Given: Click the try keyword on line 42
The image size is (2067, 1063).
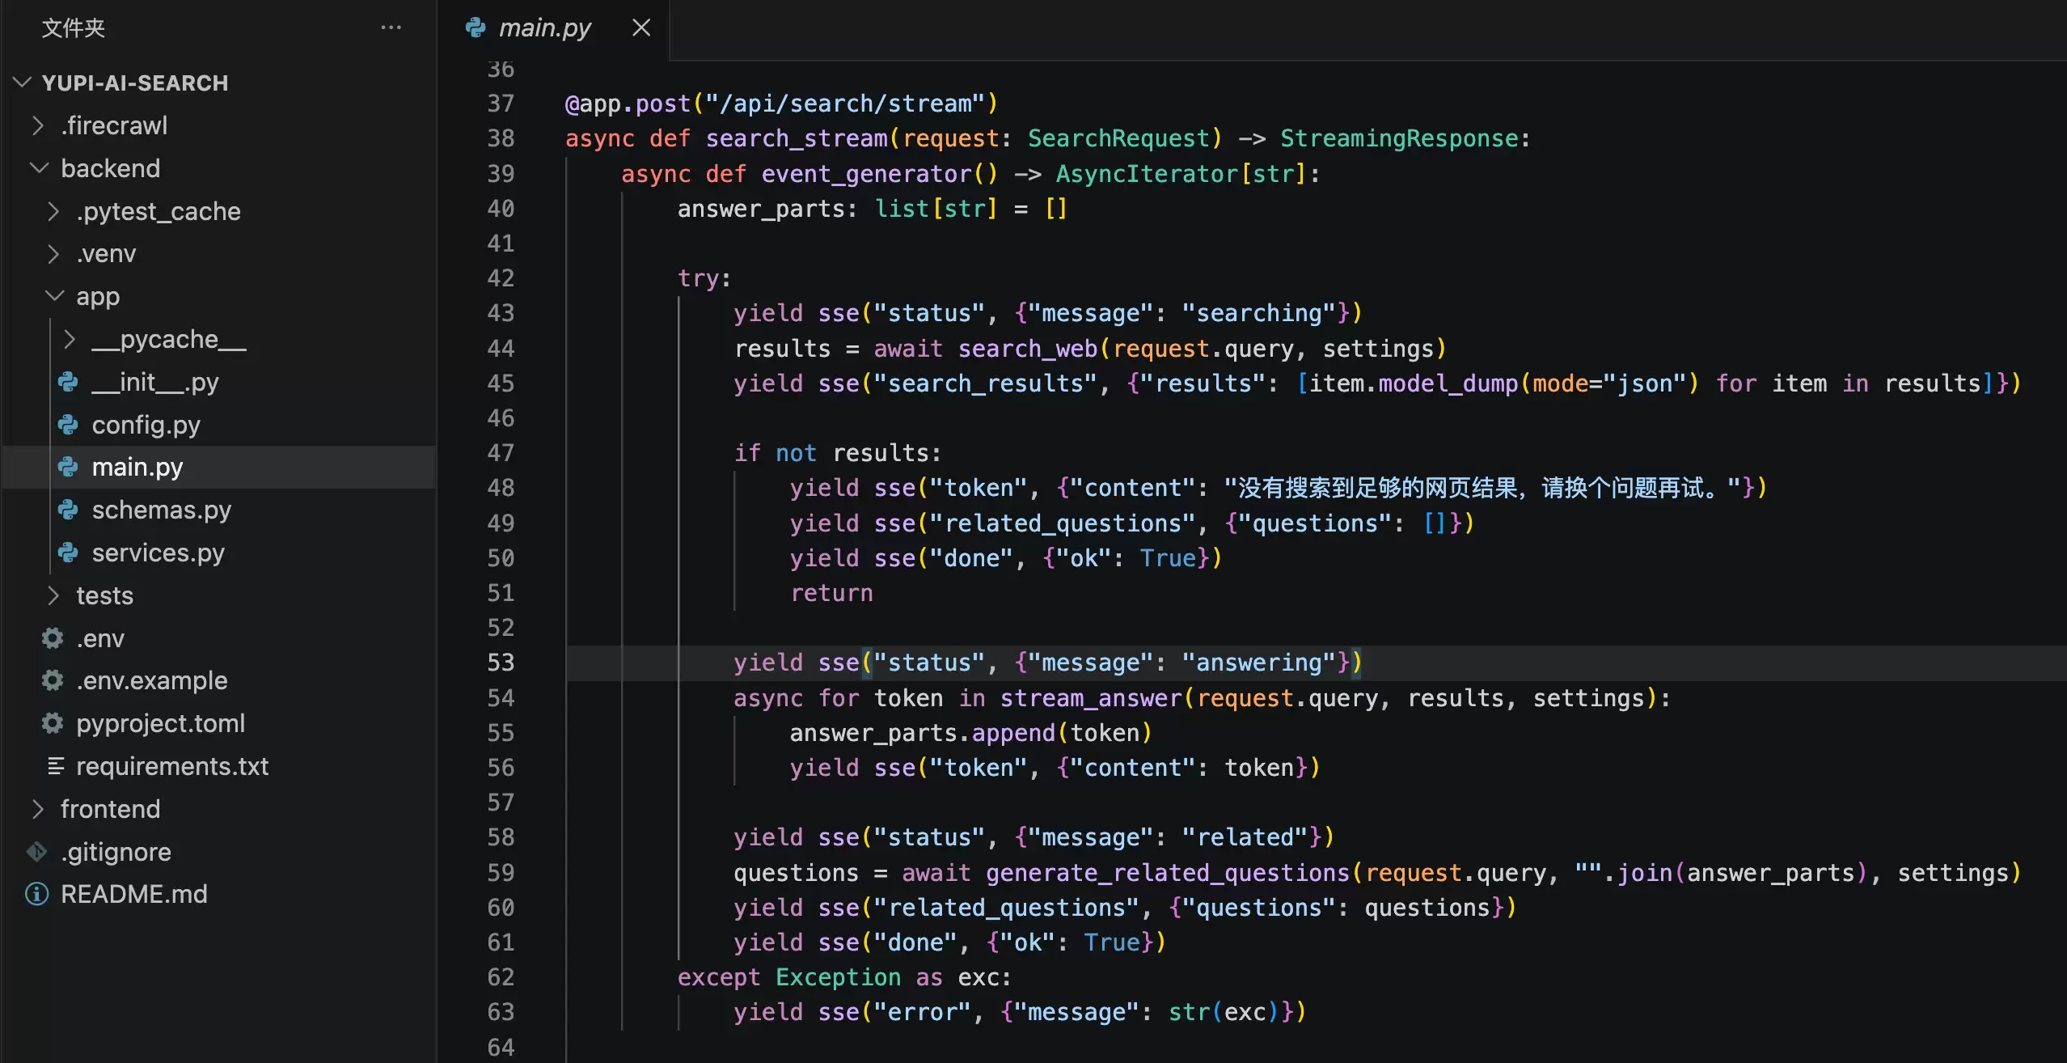Looking at the screenshot, I should pyautogui.click(x=699, y=278).
